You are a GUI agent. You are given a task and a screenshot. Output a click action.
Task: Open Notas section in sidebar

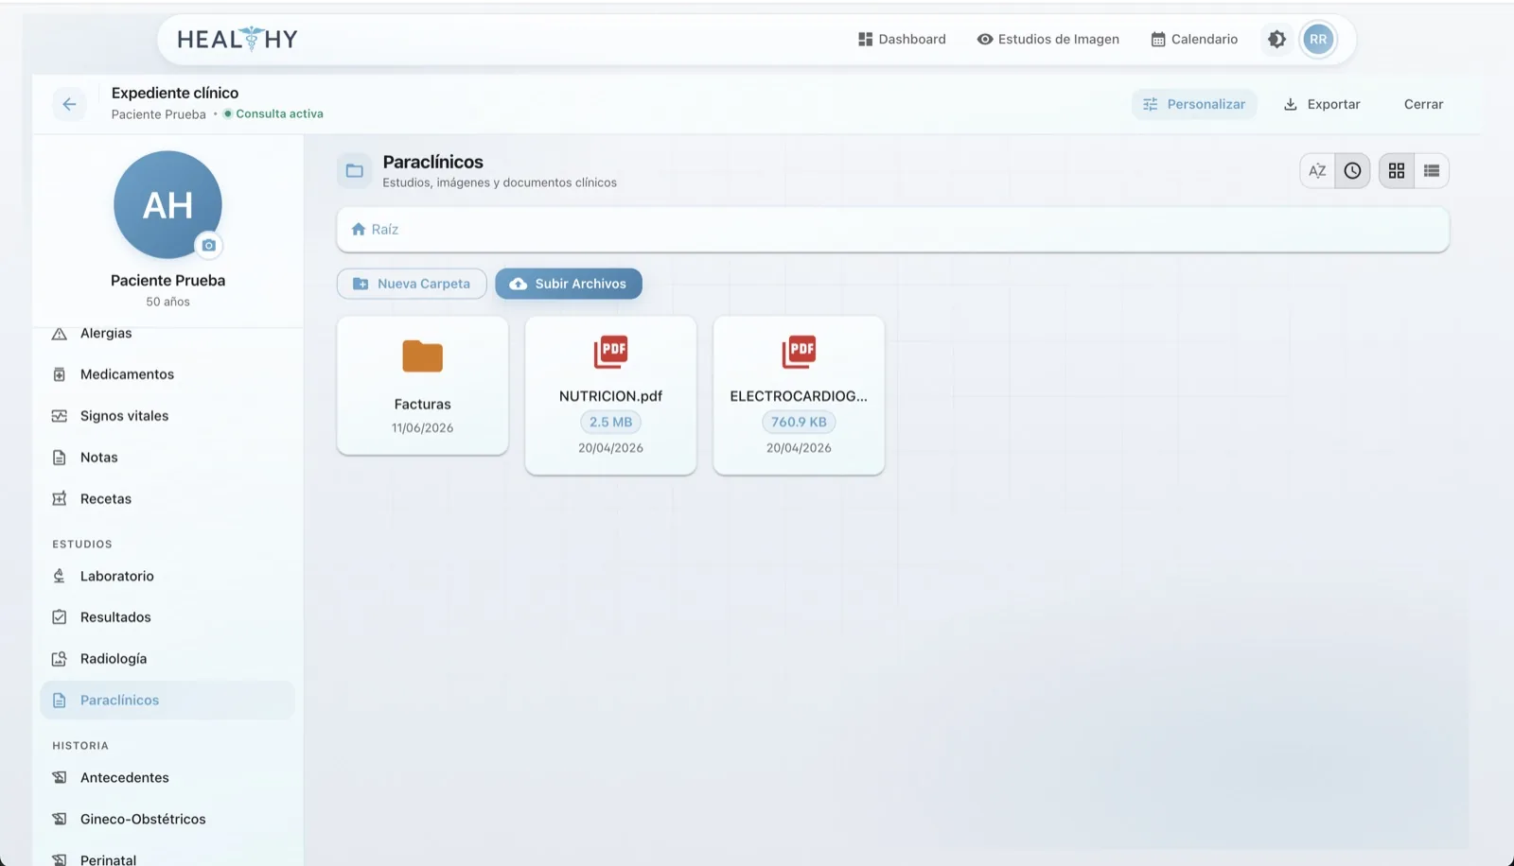[167, 458]
